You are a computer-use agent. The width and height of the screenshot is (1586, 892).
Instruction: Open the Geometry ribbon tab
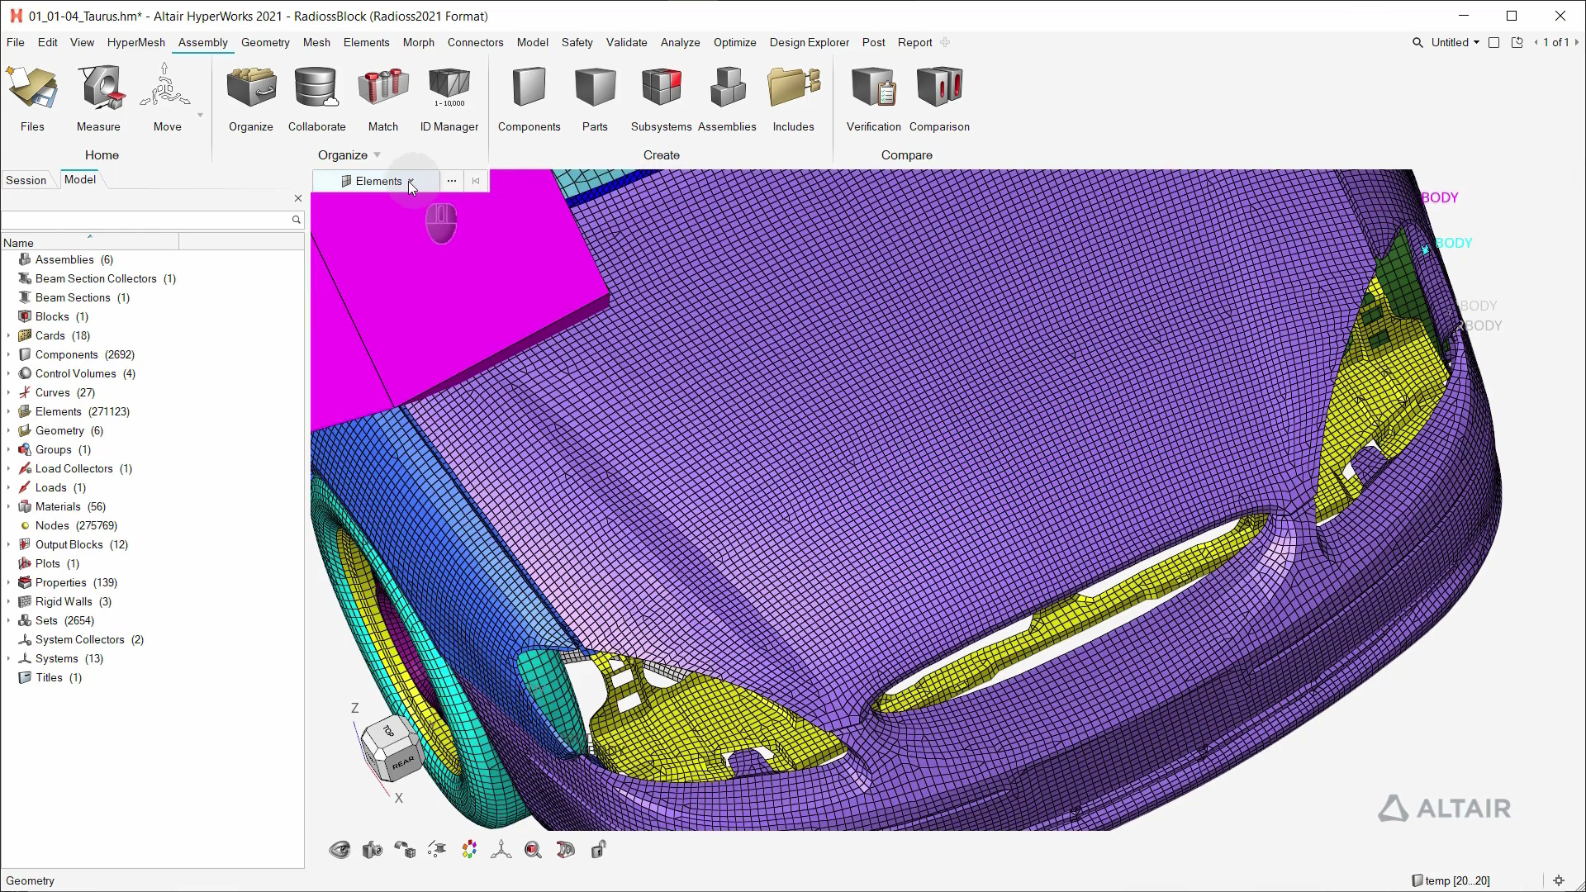265,42
